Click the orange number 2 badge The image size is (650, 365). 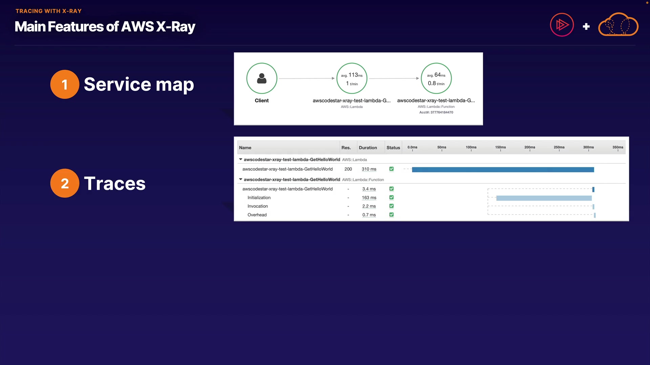point(65,183)
